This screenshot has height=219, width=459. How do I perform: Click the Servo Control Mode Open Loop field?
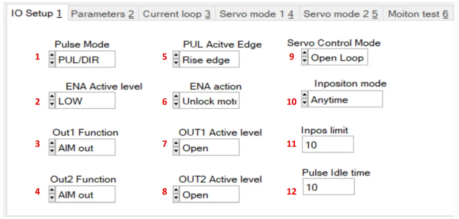[x=337, y=58]
